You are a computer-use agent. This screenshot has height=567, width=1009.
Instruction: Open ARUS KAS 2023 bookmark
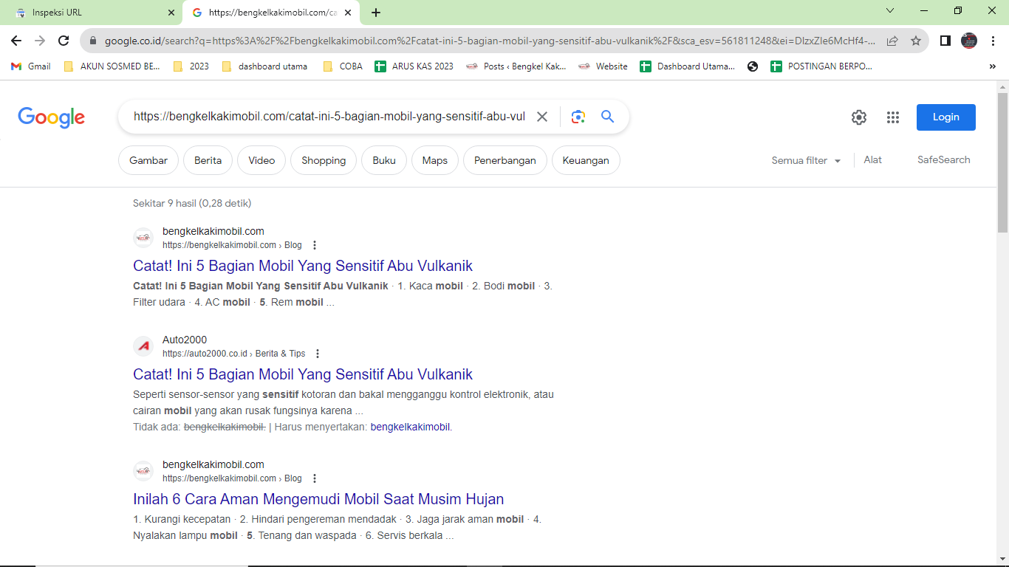coord(414,66)
